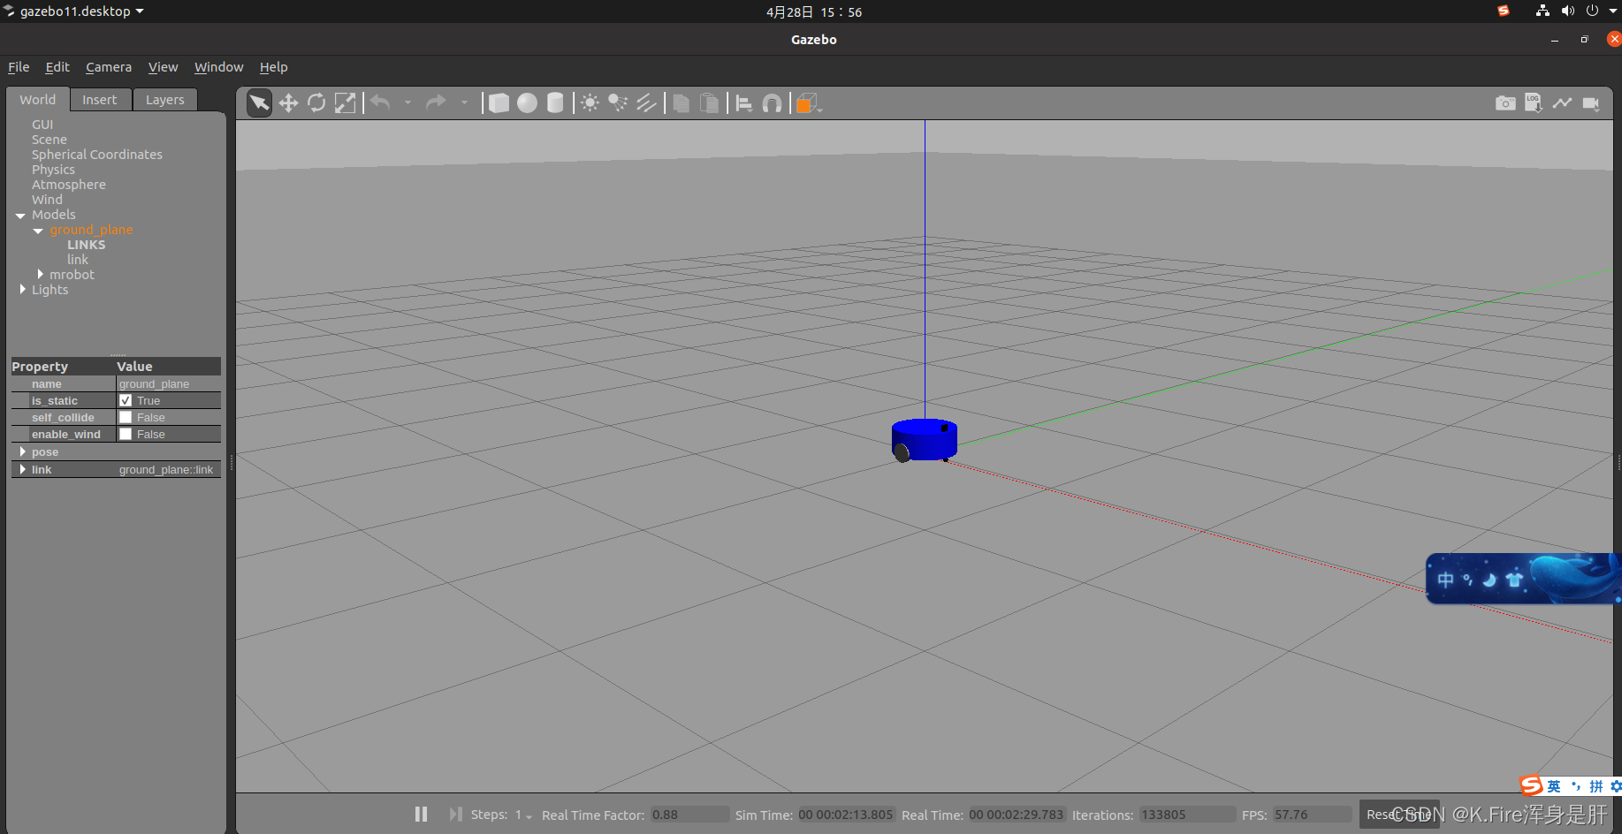Click the ground_plane name value cell

(x=169, y=383)
